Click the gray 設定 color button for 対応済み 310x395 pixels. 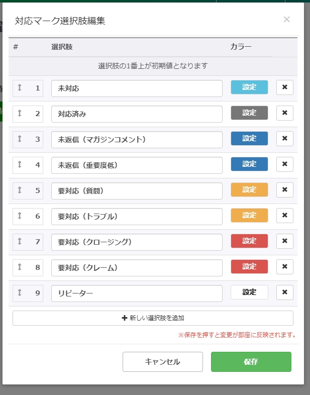point(249,113)
